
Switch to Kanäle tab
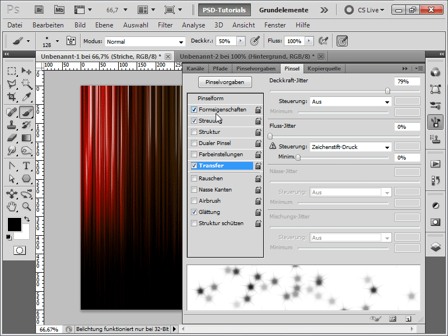[195, 69]
